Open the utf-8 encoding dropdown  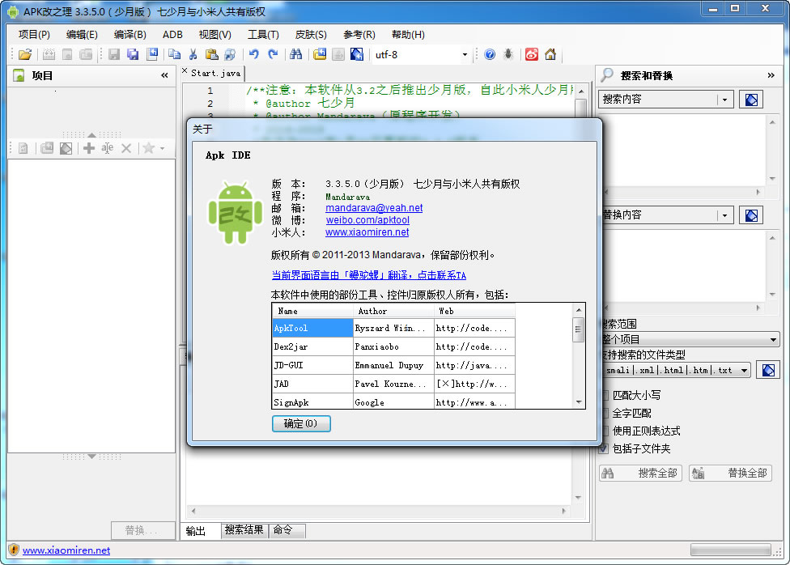(465, 54)
